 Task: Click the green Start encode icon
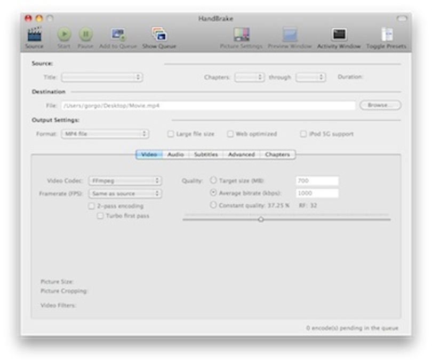64,34
